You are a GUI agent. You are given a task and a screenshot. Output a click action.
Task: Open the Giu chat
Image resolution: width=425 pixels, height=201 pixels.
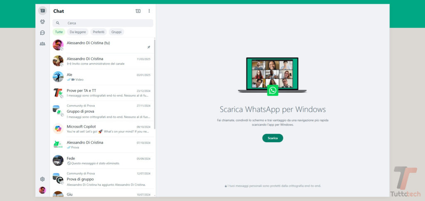tap(102, 193)
